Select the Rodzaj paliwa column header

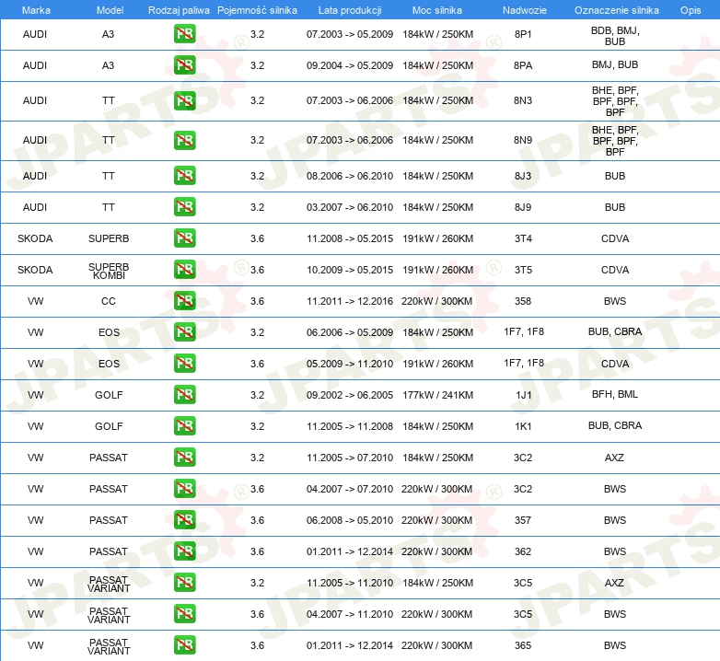point(179,9)
